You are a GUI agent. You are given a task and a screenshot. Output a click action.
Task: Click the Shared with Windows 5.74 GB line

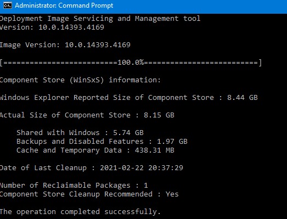point(80,133)
